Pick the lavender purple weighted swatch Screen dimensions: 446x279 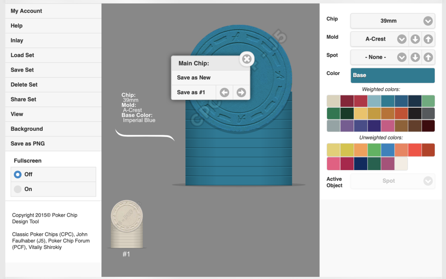[x=347, y=126]
